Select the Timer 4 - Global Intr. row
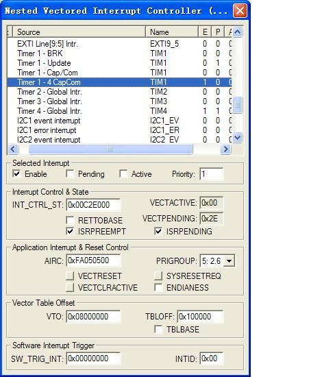 [119, 111]
